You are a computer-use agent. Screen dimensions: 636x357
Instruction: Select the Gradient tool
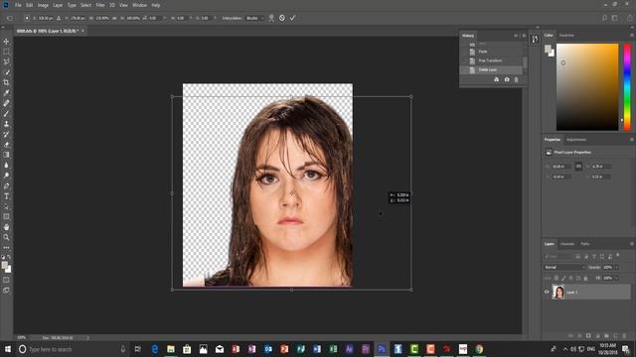pyautogui.click(x=7, y=155)
